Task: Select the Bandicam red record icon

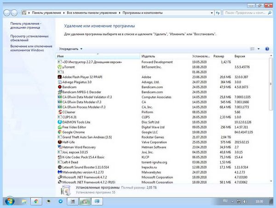Action: 60,87
